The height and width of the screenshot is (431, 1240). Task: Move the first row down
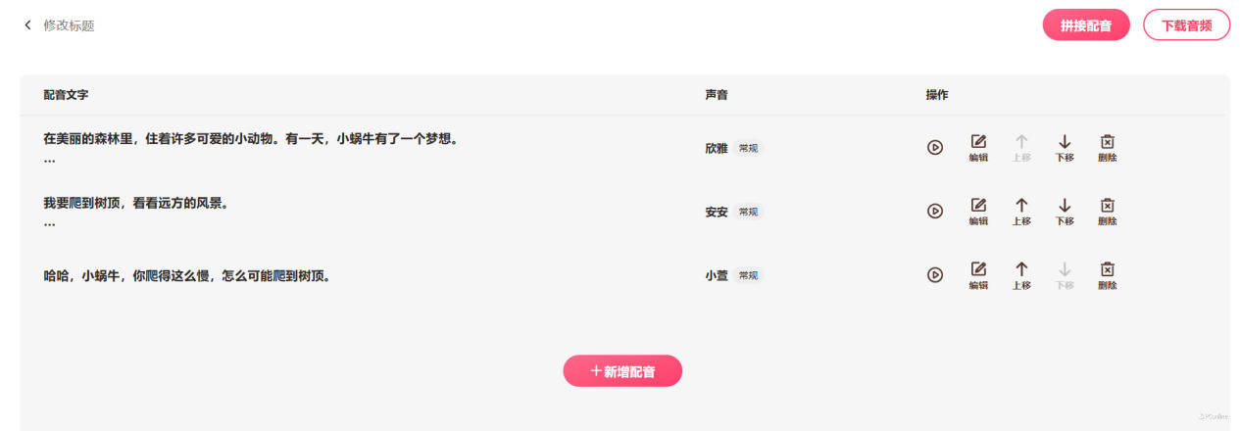click(x=1065, y=148)
